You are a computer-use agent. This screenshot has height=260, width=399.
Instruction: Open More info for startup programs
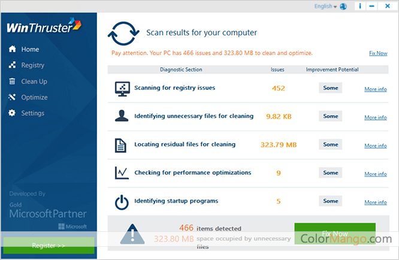pos(376,202)
